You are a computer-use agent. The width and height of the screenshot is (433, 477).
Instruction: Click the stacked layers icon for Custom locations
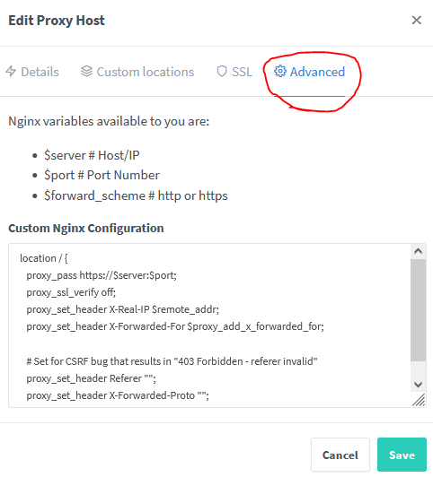(x=86, y=71)
